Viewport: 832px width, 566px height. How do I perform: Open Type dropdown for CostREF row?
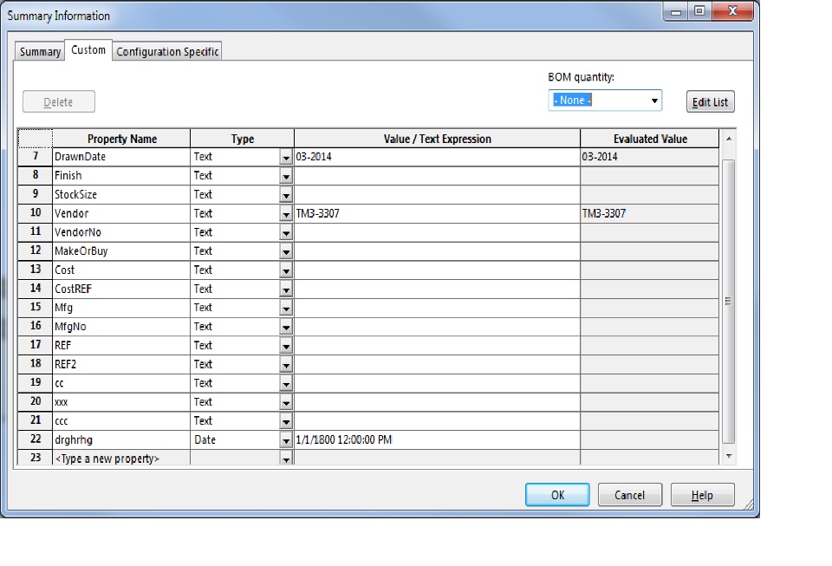tap(286, 290)
